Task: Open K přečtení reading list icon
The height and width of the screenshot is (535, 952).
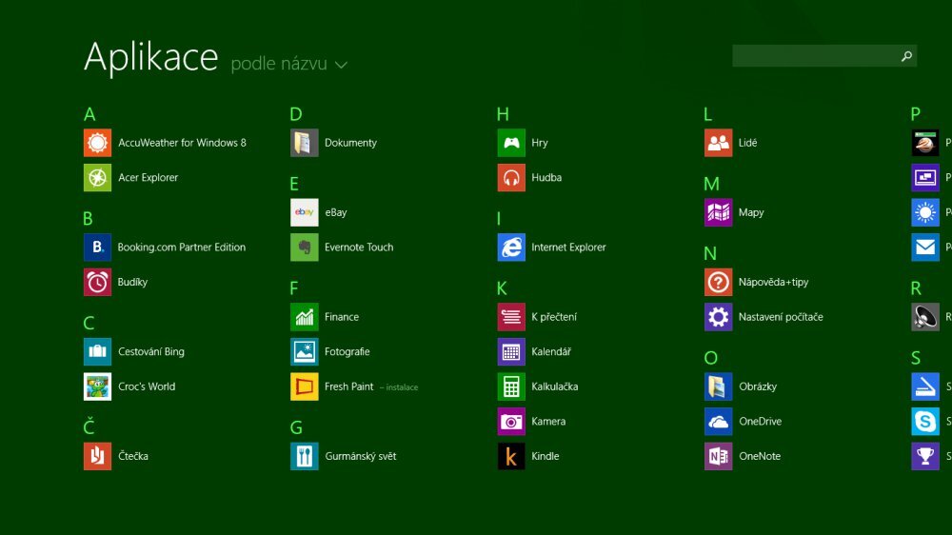Action: click(511, 317)
